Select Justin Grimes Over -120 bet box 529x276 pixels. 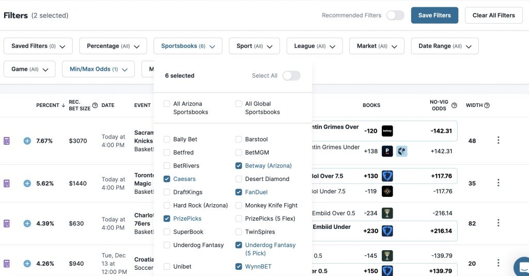(x=384, y=131)
